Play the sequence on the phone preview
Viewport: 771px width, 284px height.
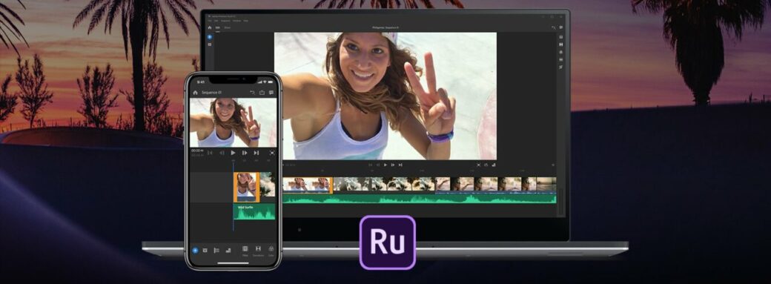point(233,153)
